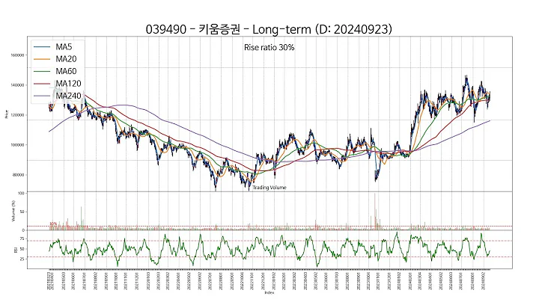The image size is (539, 302).
Task: Click the RSI axis tick 25
Action: [x=22, y=259]
